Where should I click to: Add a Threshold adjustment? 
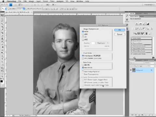coord(142,33)
